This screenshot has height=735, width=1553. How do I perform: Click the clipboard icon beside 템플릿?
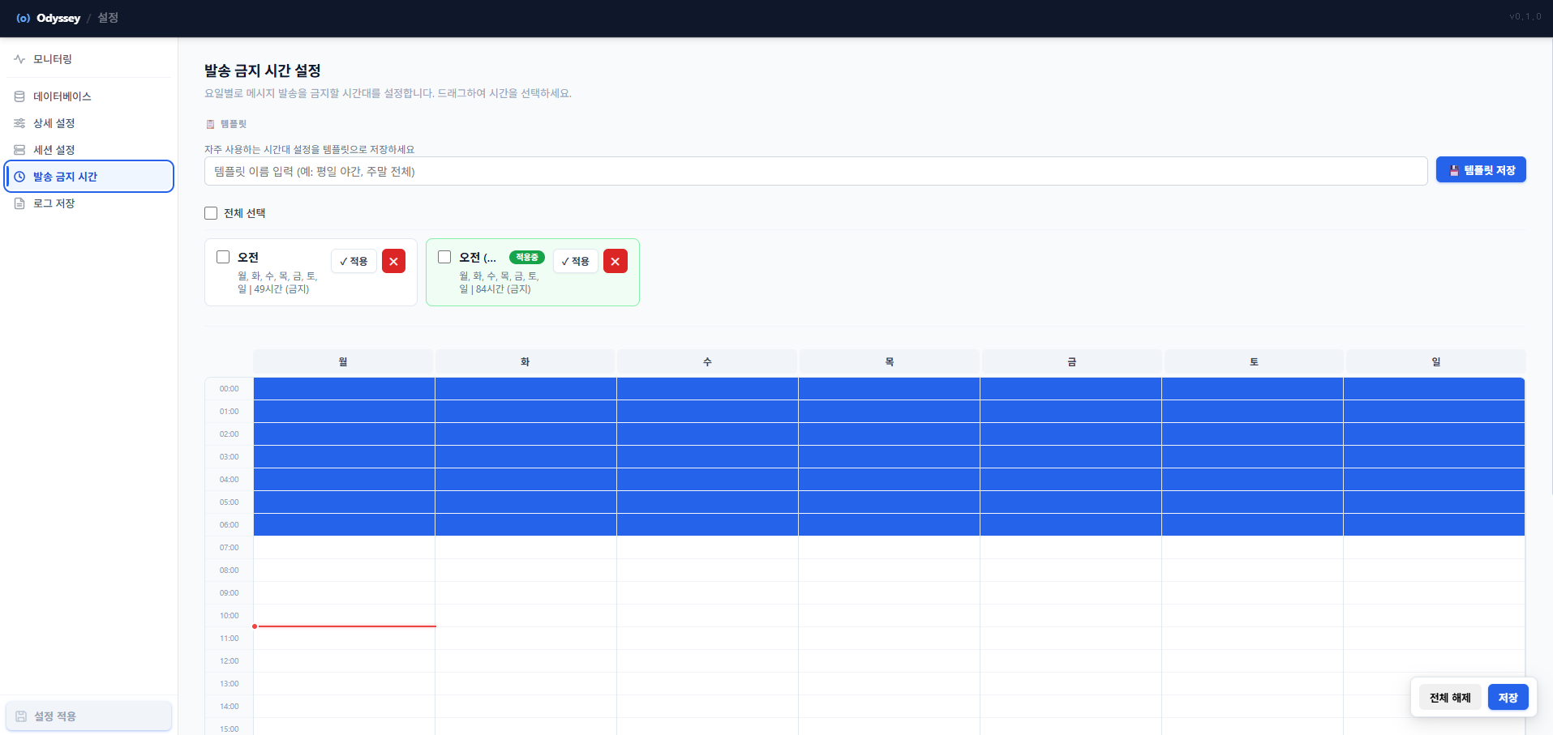pyautogui.click(x=210, y=124)
